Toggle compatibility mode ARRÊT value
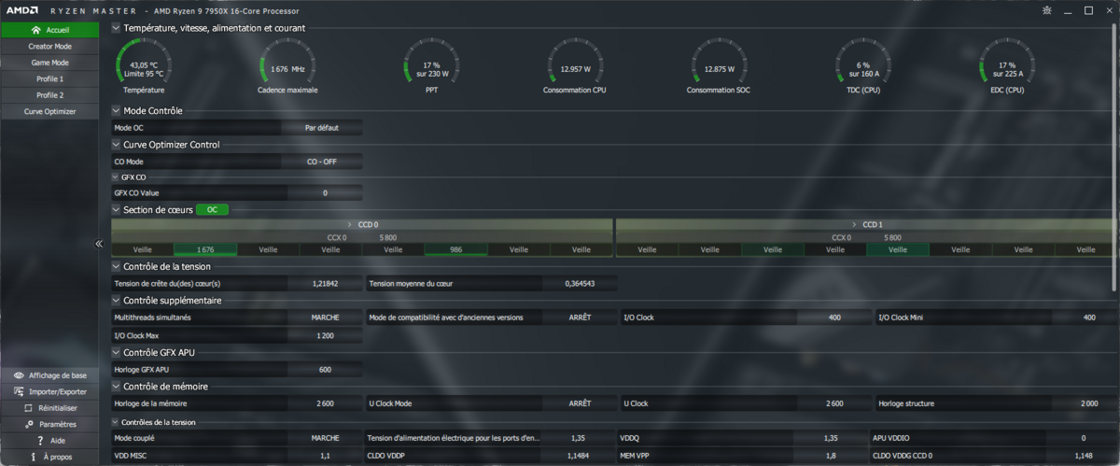The width and height of the screenshot is (1120, 466). click(x=580, y=318)
